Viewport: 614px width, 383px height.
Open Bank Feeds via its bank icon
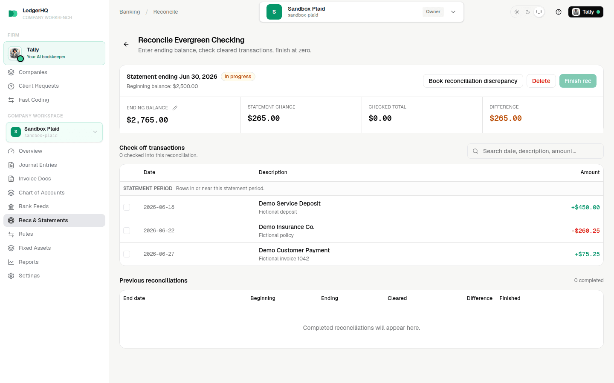point(11,206)
